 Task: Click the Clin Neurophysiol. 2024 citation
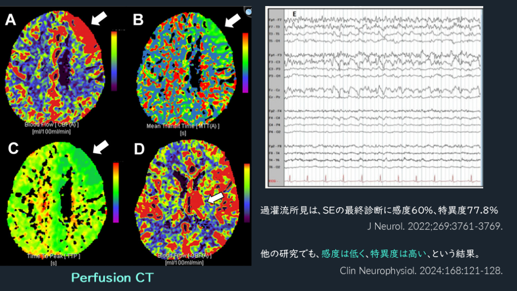(x=422, y=270)
